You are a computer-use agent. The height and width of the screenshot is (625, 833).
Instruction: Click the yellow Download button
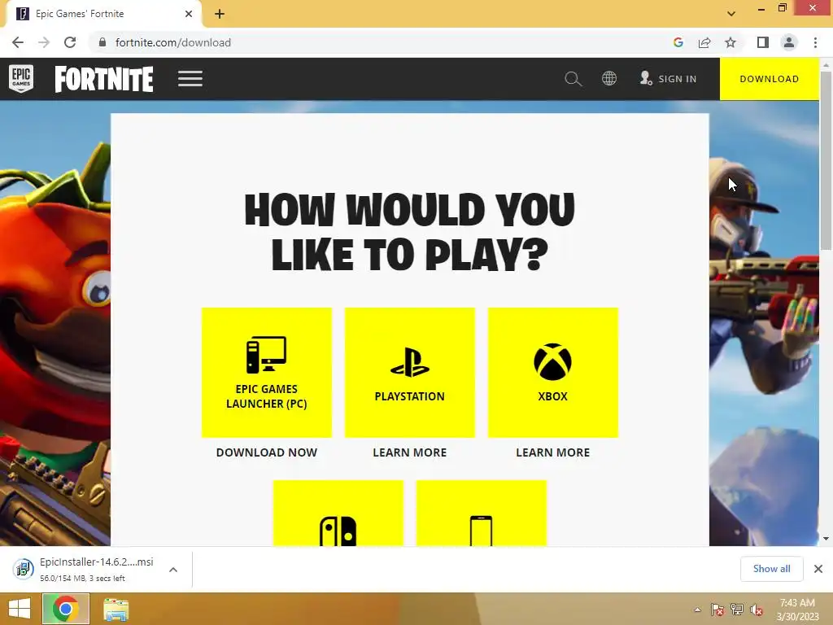tap(770, 79)
